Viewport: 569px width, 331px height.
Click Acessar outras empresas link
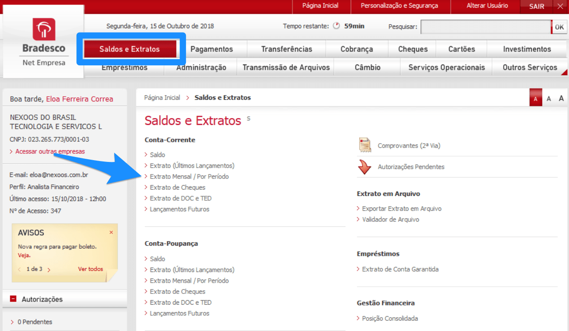50,152
